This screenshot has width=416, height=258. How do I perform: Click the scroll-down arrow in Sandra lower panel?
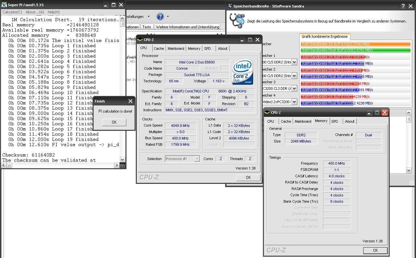pos(409,170)
